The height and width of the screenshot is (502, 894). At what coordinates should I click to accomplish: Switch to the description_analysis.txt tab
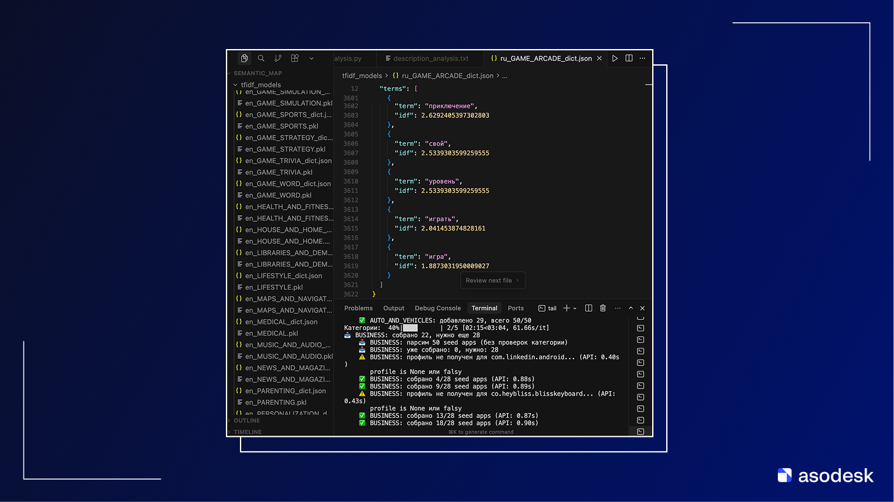430,59
